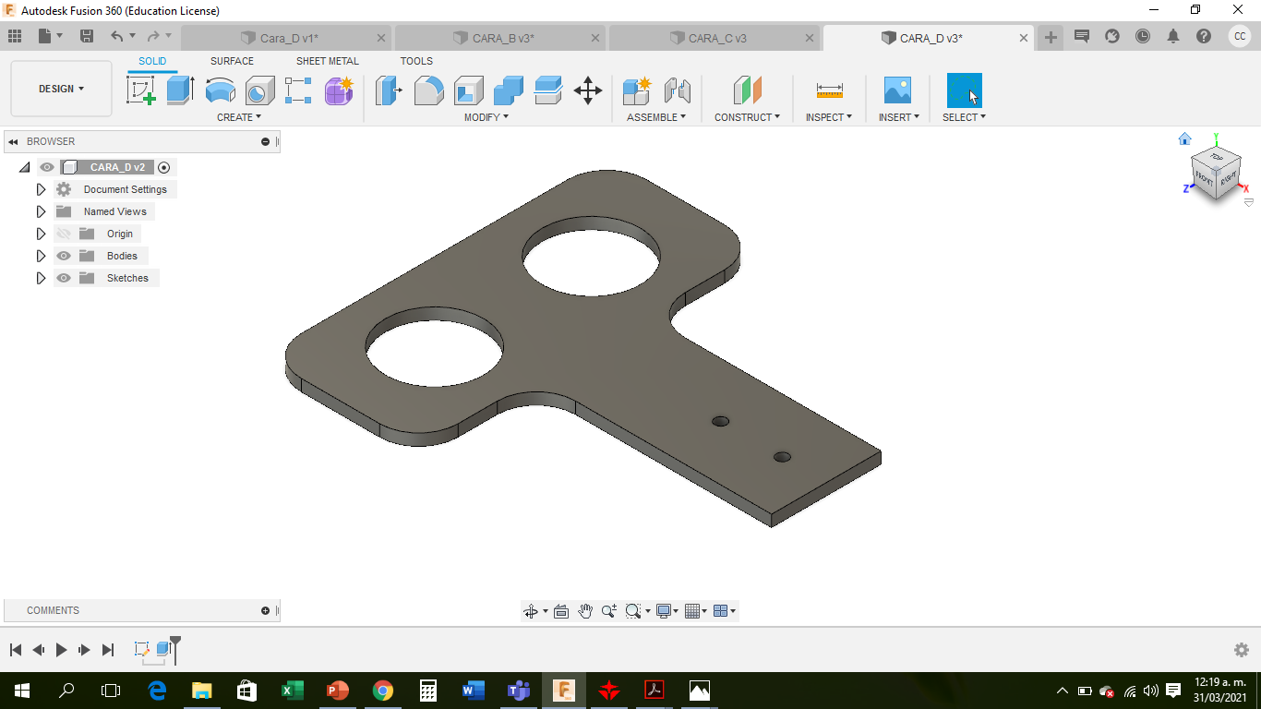Go to the beginning of the timeline

(x=16, y=650)
